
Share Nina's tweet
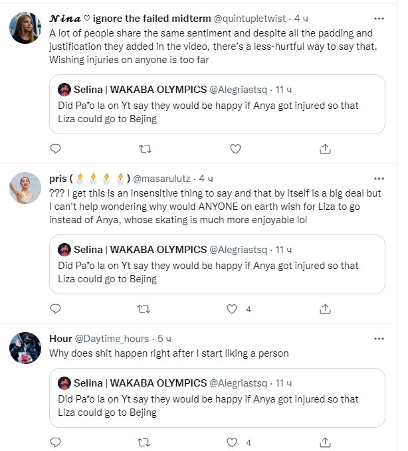pyautogui.click(x=325, y=149)
